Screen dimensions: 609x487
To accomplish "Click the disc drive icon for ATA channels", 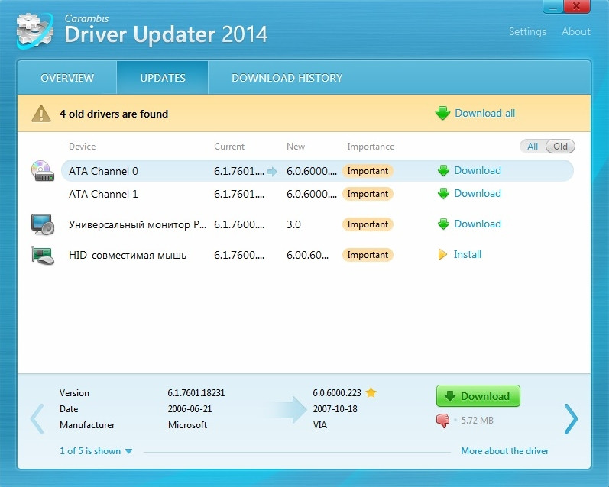I will [x=42, y=171].
